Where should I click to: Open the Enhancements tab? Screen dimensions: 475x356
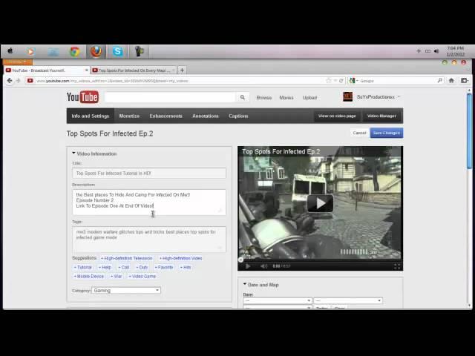(166, 116)
